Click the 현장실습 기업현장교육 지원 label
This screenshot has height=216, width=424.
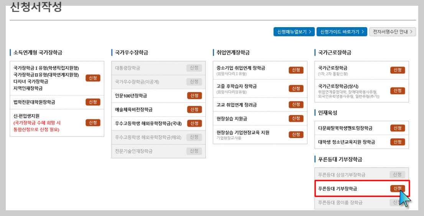click(x=243, y=132)
